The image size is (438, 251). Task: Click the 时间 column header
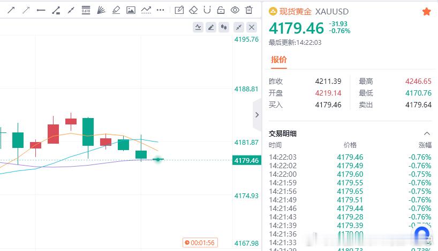(275, 145)
